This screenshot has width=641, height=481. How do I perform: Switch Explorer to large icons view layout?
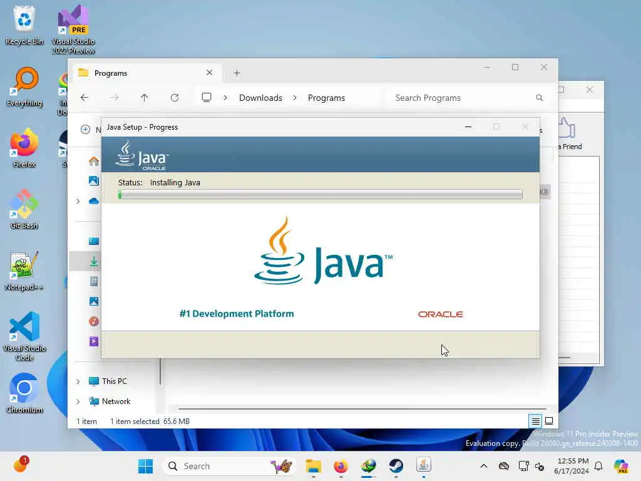(549, 421)
